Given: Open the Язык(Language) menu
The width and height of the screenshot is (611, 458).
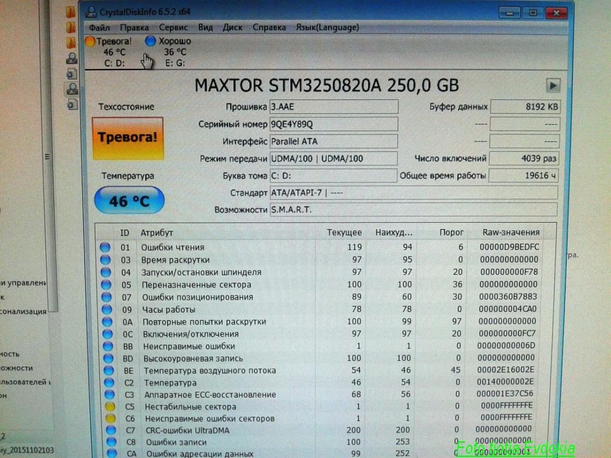Looking at the screenshot, I should (327, 27).
